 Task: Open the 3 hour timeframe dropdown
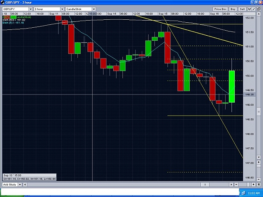point(62,9)
